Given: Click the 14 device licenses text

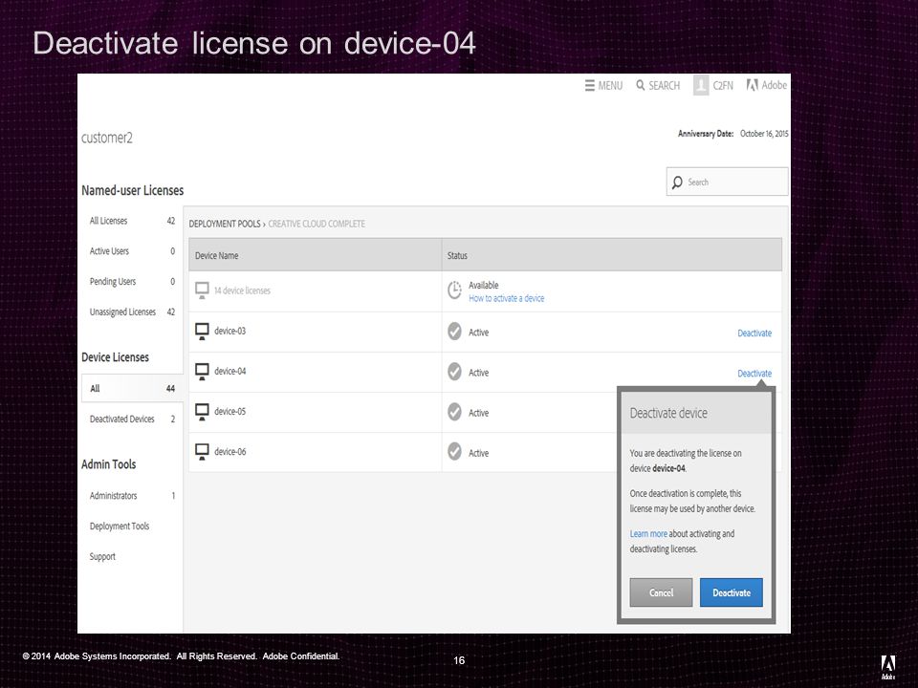Looking at the screenshot, I should 242,290.
